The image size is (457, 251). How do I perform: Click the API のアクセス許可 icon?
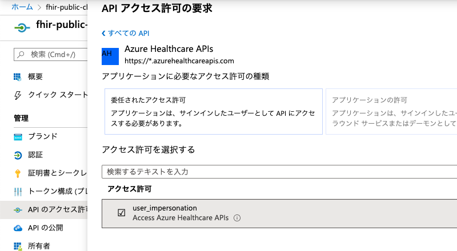[18, 210]
